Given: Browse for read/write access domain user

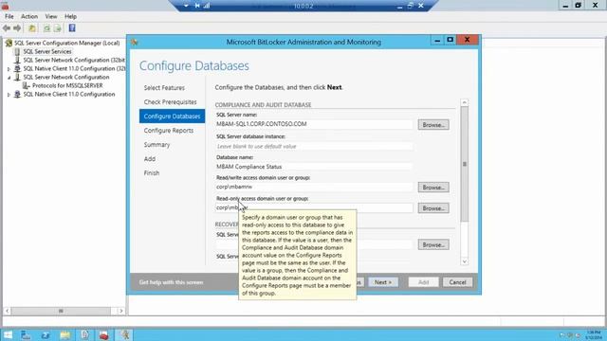Looking at the screenshot, I should point(433,188).
